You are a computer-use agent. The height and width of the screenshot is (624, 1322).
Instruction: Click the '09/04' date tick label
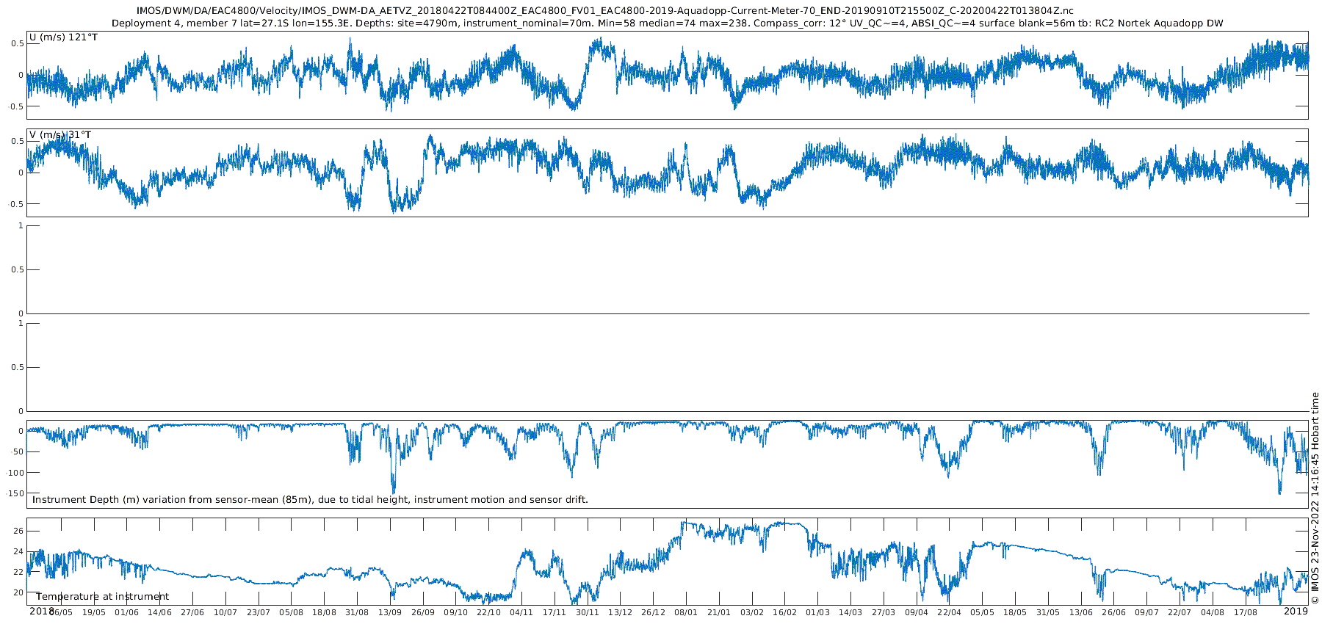(x=917, y=612)
